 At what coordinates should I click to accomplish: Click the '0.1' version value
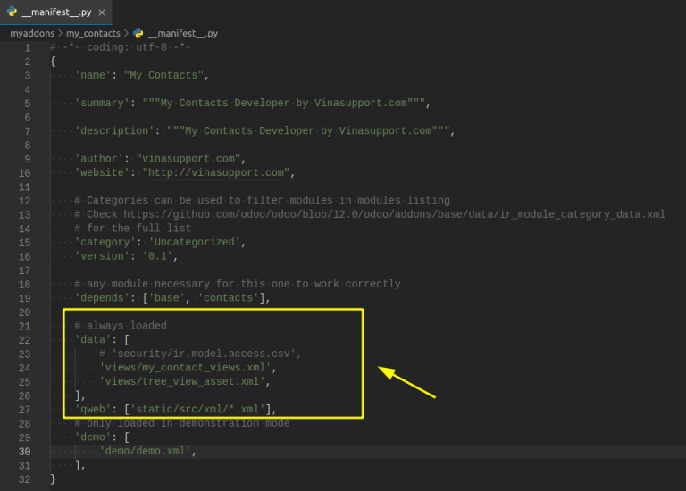(157, 256)
